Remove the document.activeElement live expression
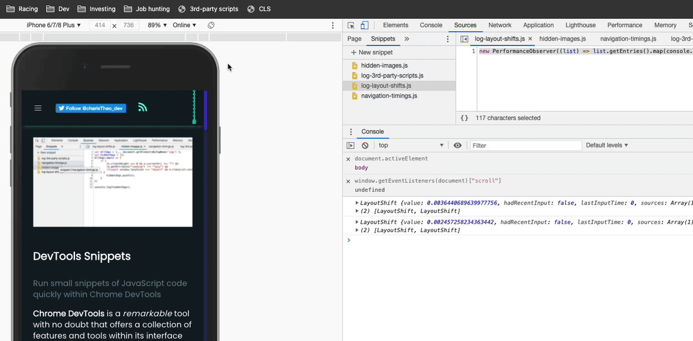Image resolution: width=693 pixels, height=341 pixels. click(x=348, y=158)
